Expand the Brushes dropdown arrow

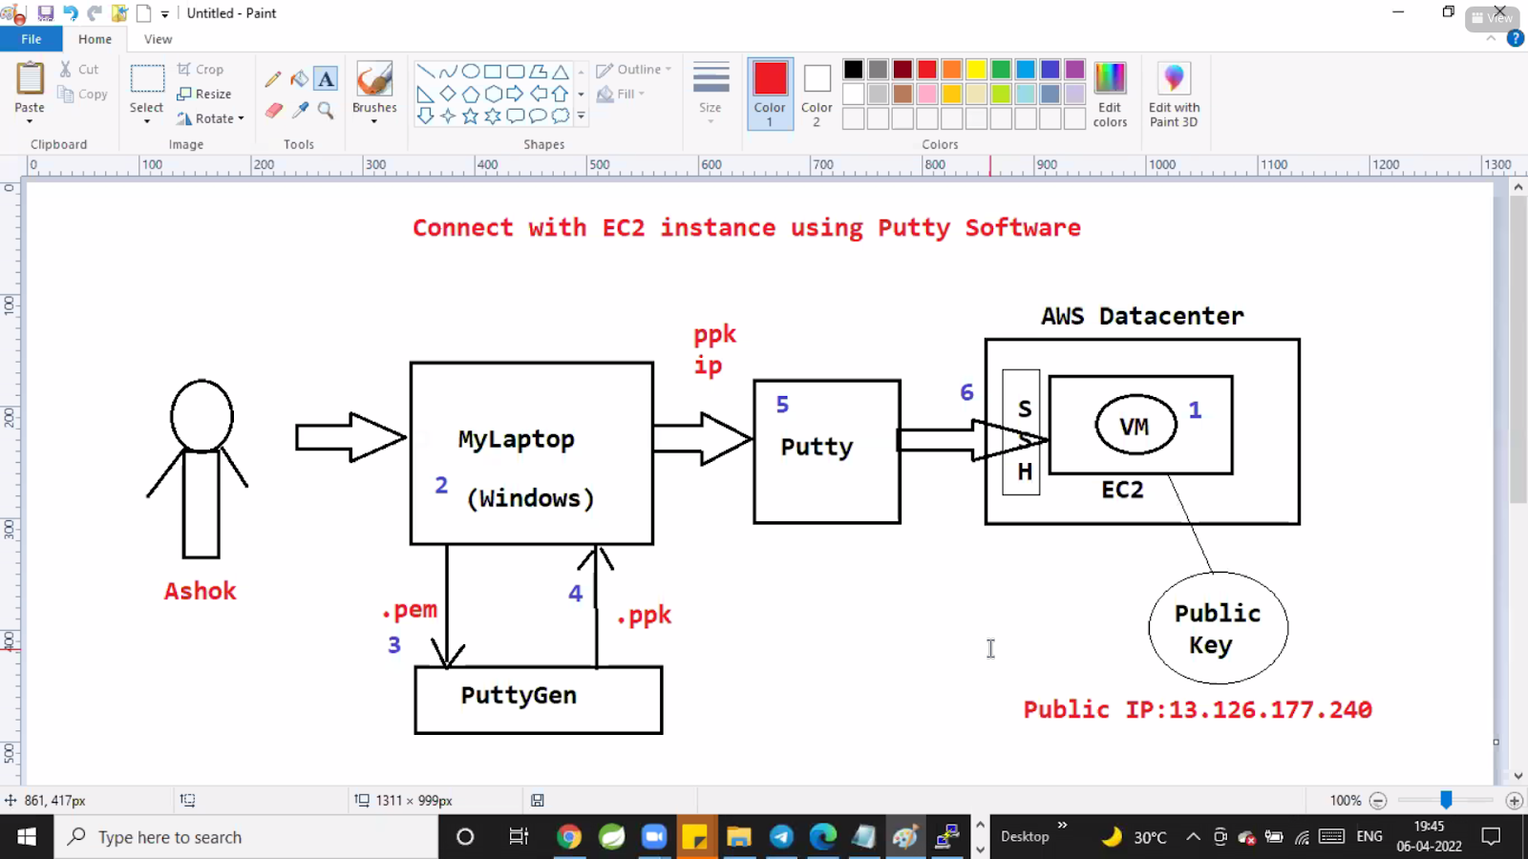(374, 122)
